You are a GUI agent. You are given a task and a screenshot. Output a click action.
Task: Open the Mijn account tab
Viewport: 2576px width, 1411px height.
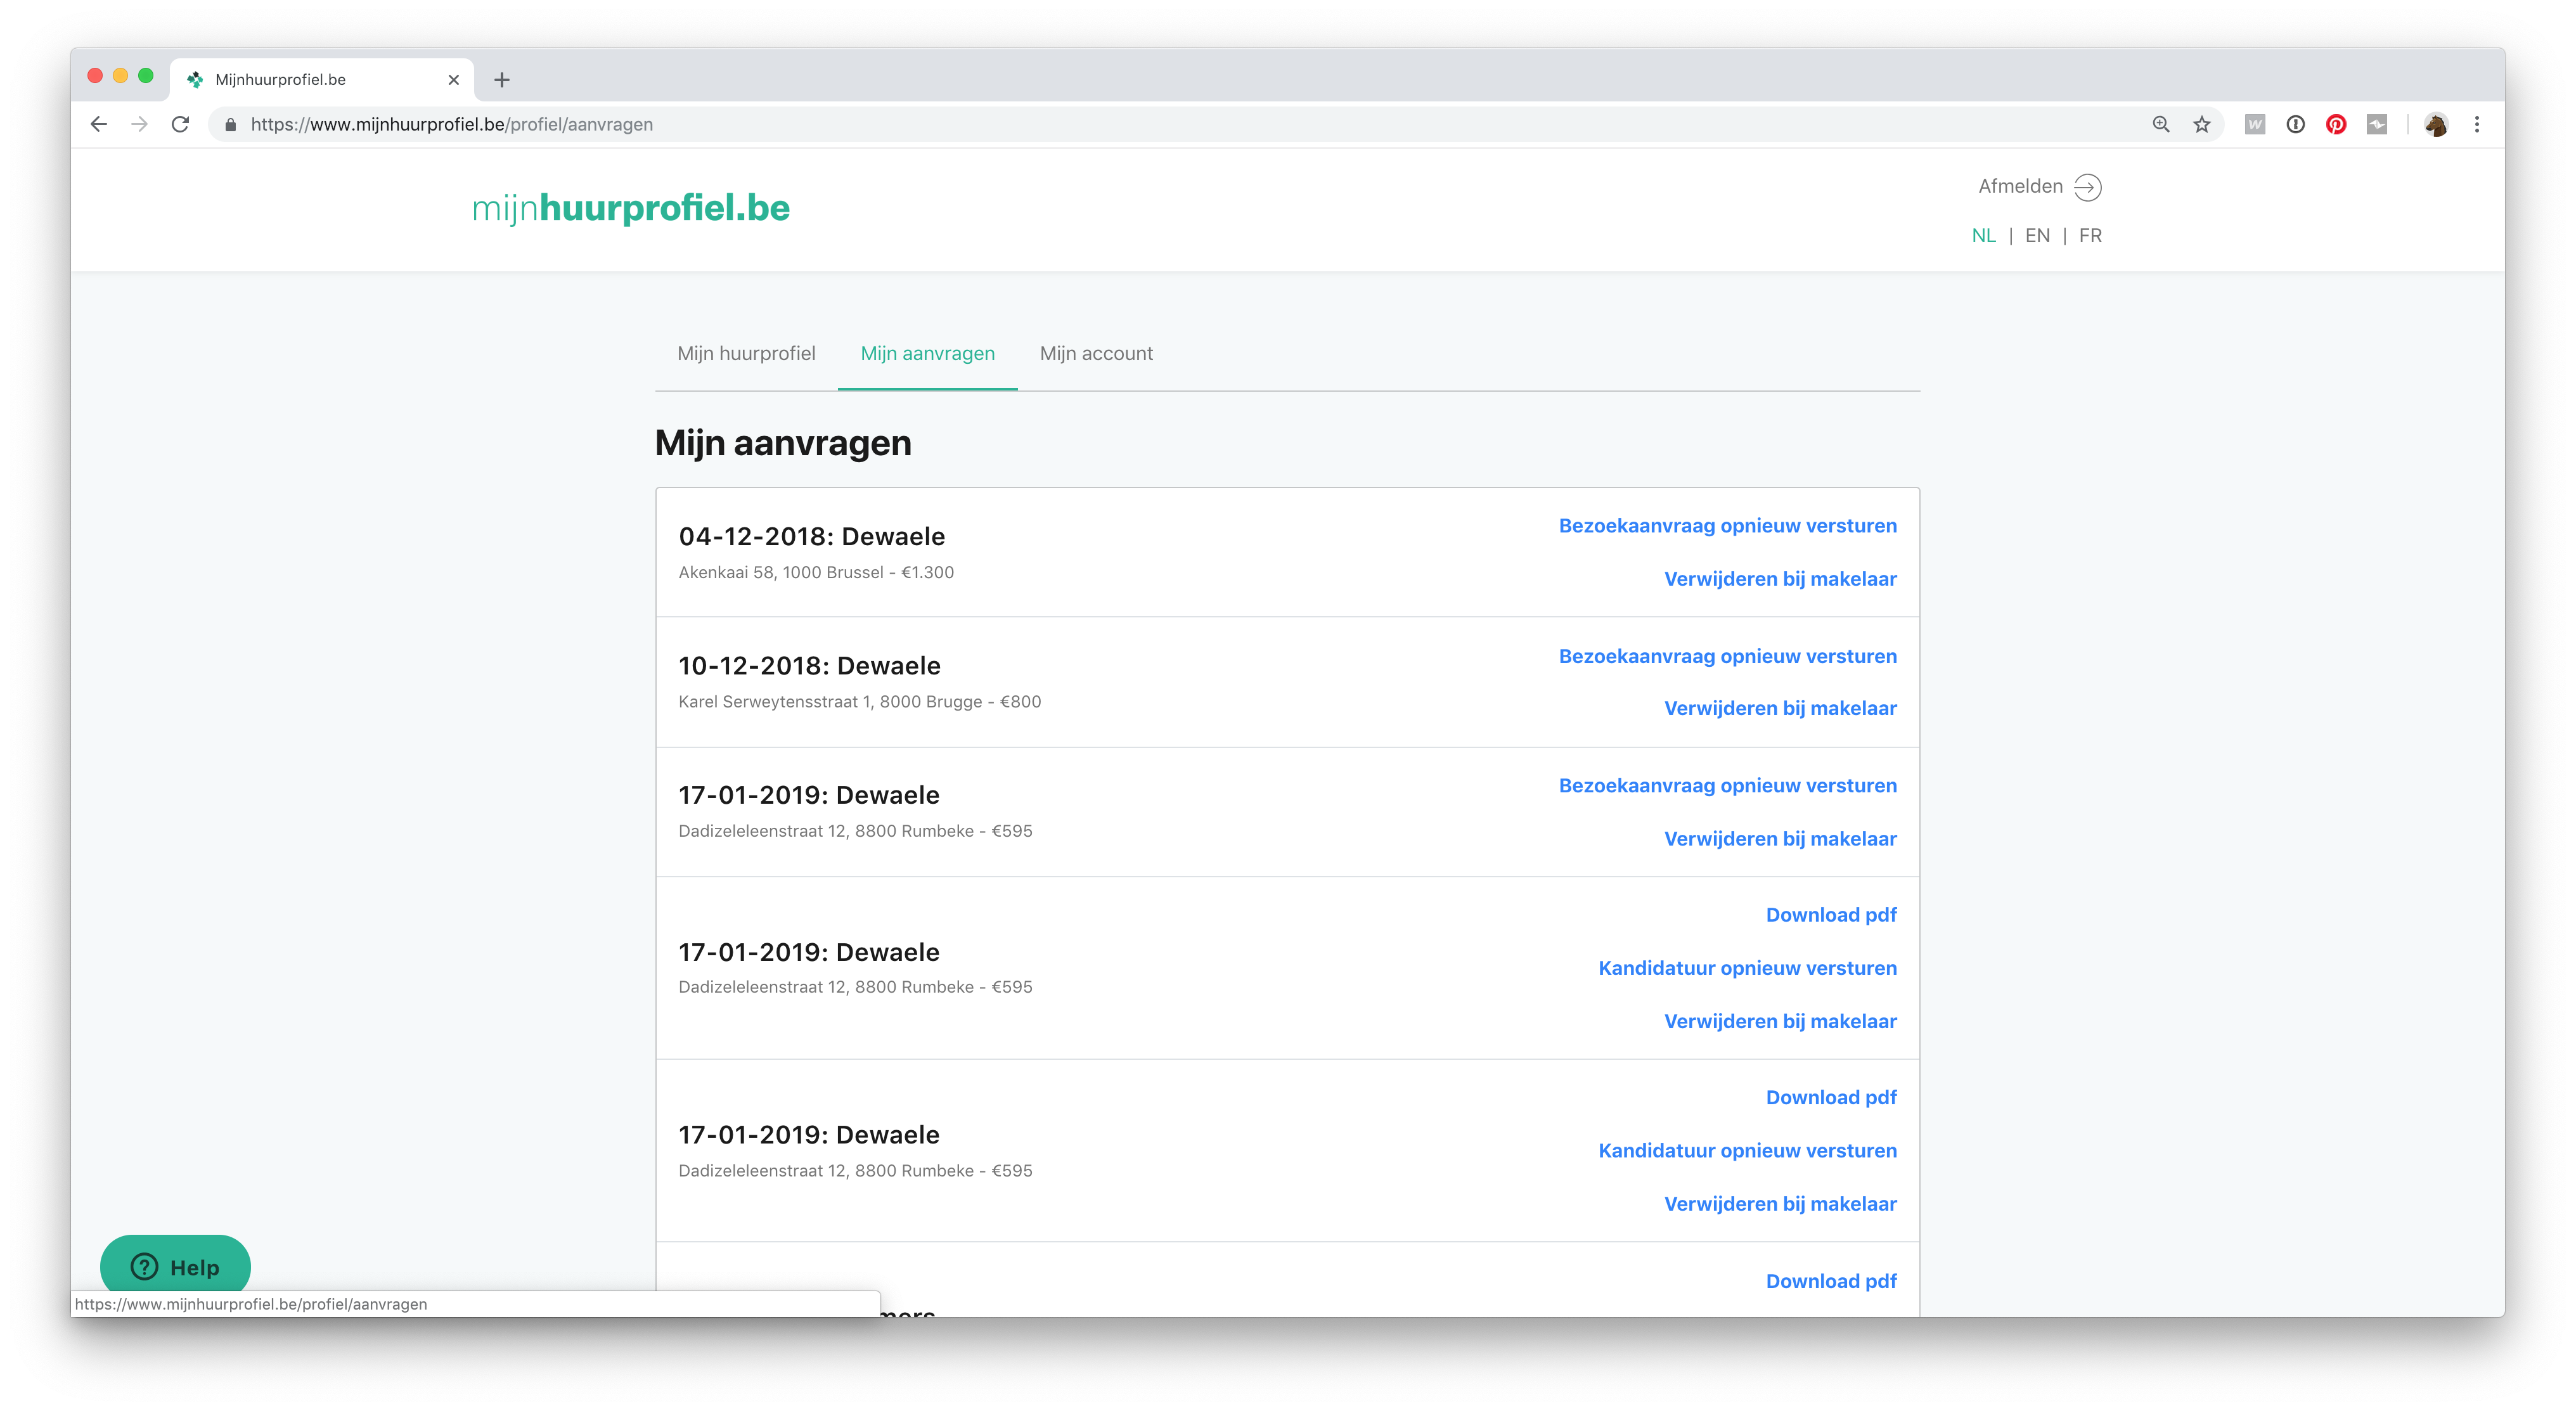(1096, 353)
